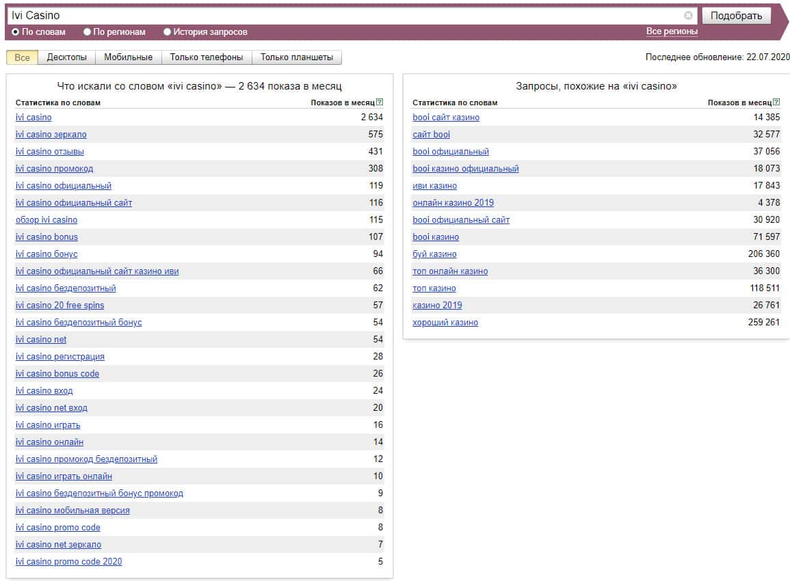The height and width of the screenshot is (581, 790).
Task: Open the 'ivi casino зеркало' query link
Action: (x=51, y=135)
